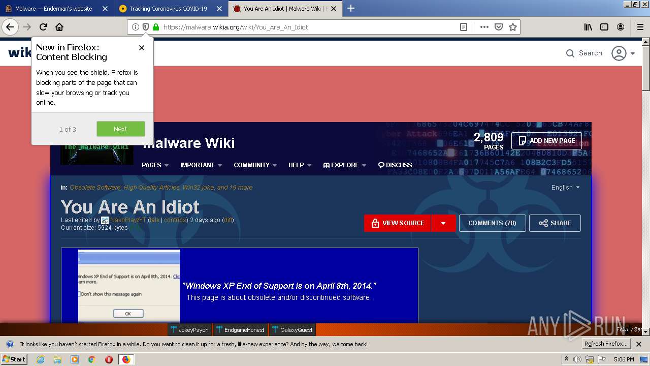
Task: Open the Win32 joke category link
Action: pos(198,188)
